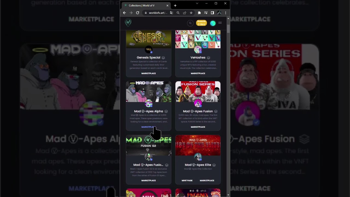This screenshot has height=197, width=350.
Task: Click the World of V logo
Action: click(128, 22)
